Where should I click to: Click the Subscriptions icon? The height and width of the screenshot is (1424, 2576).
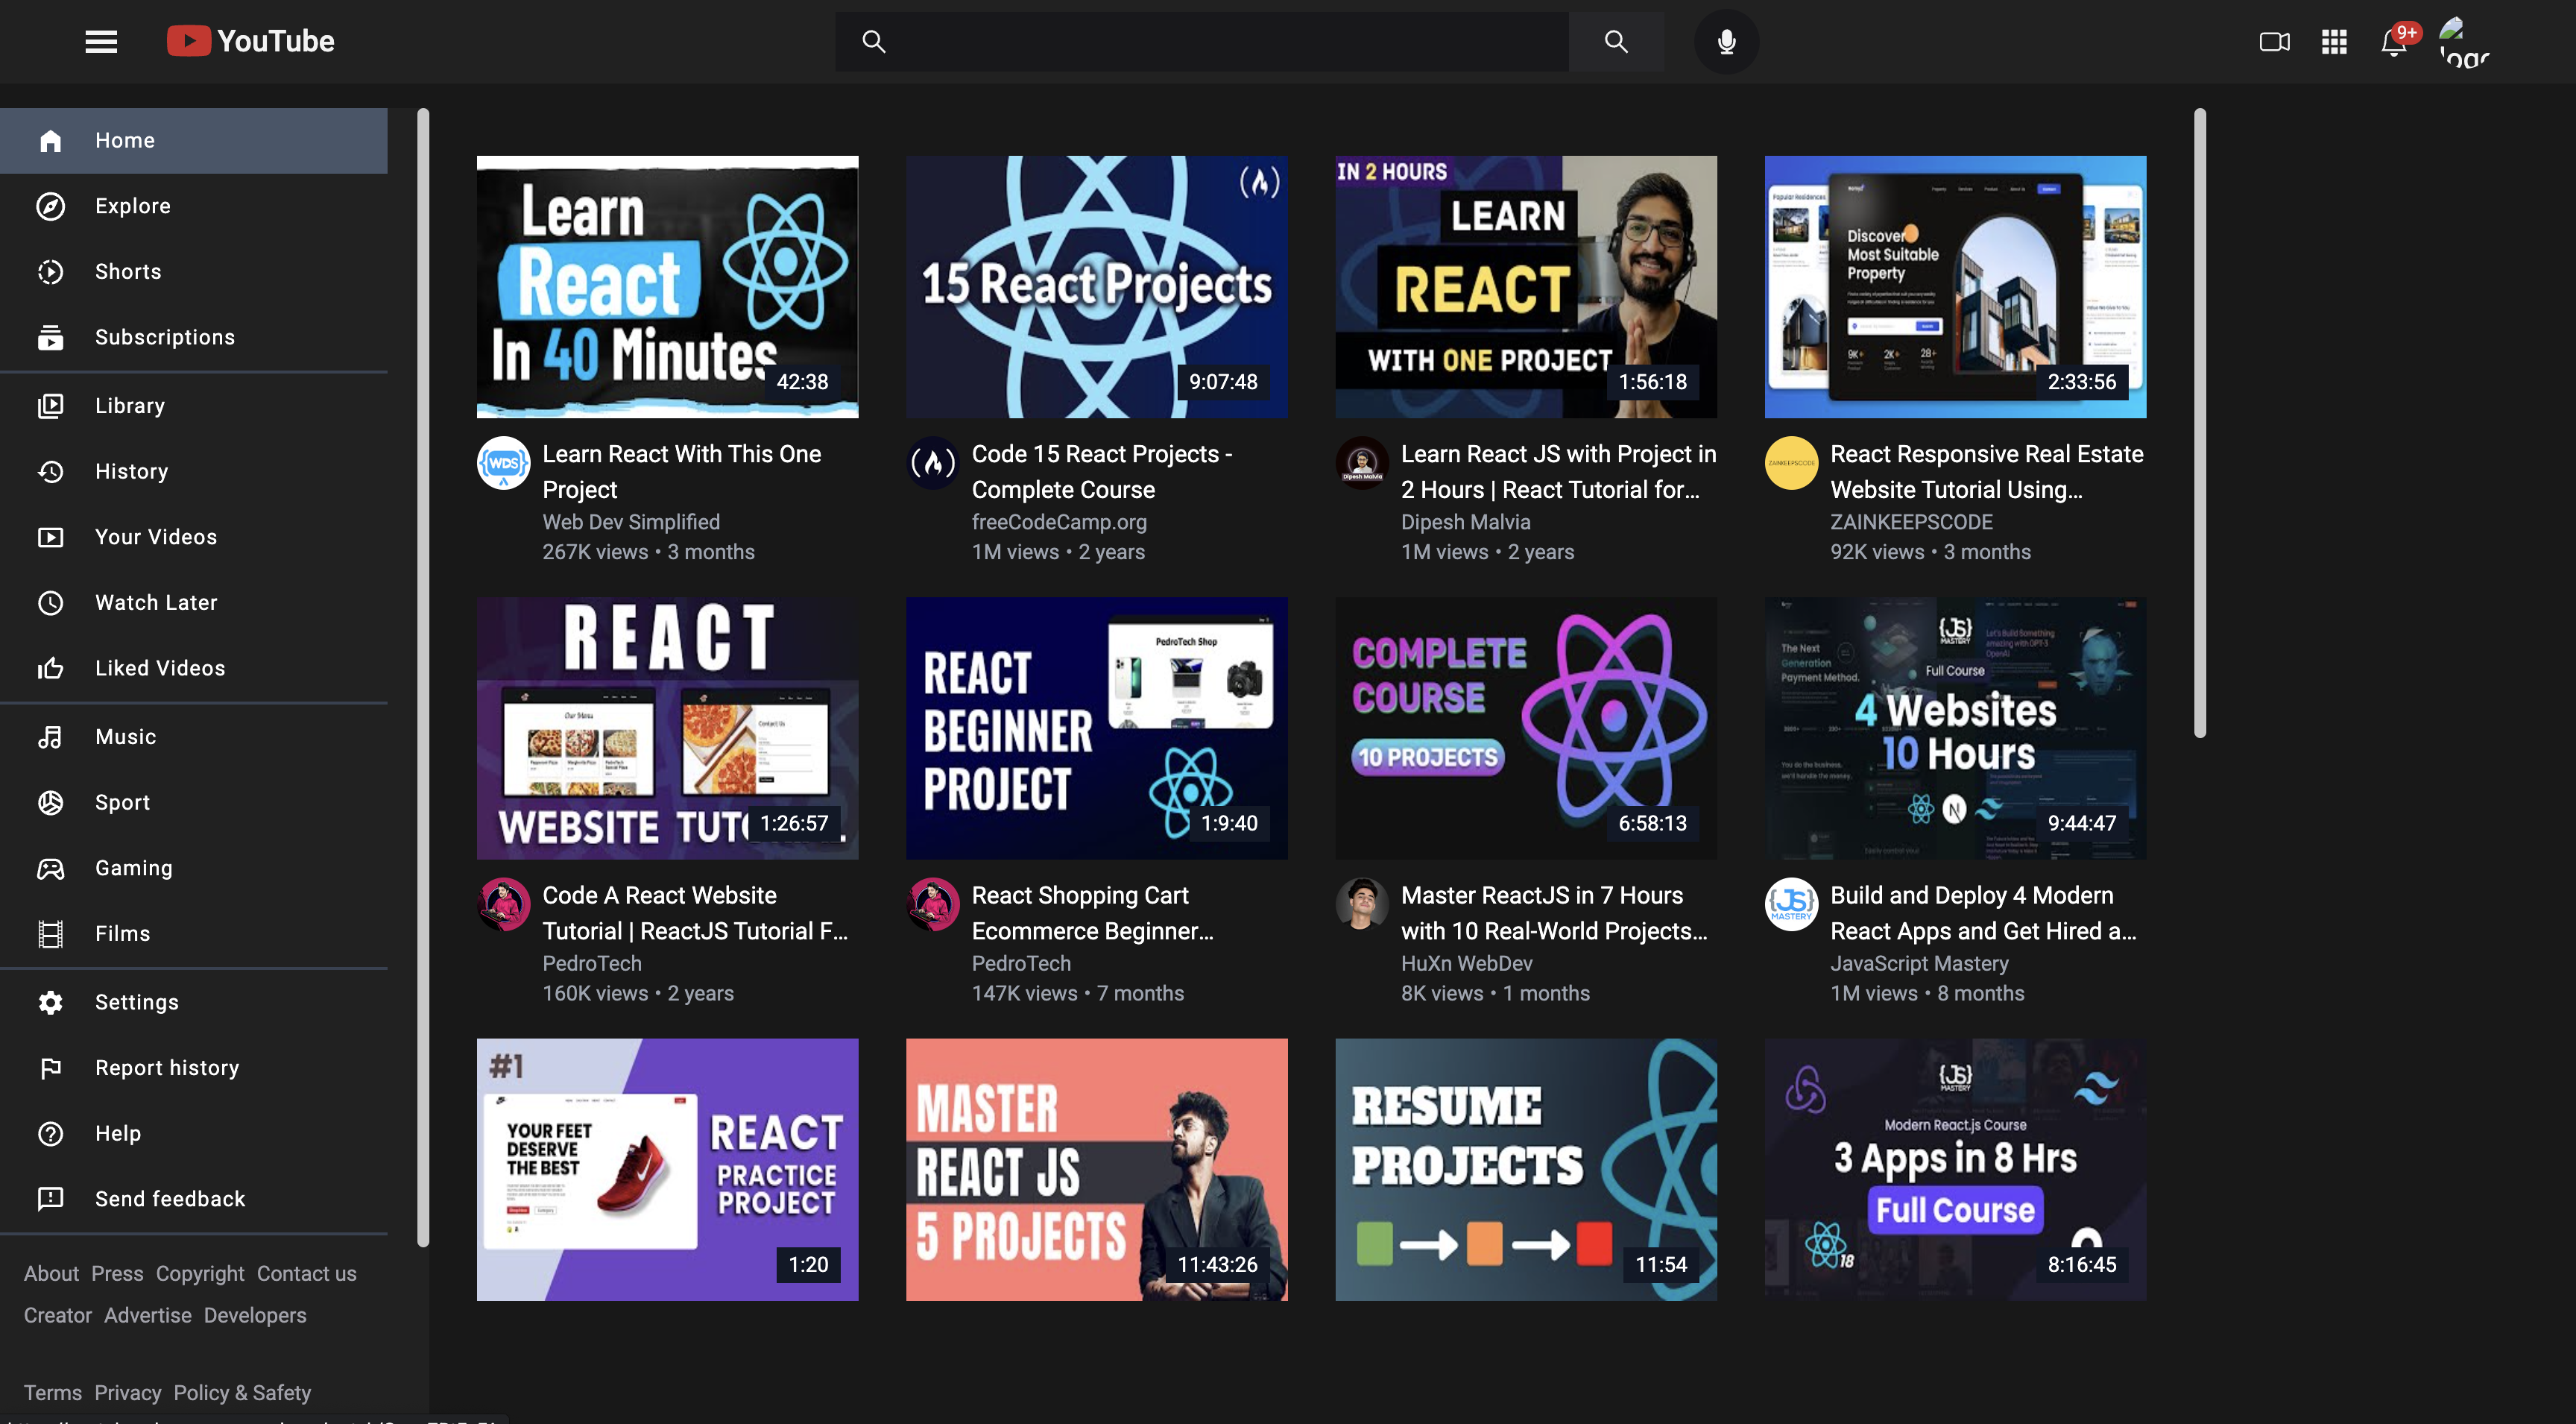(x=51, y=338)
